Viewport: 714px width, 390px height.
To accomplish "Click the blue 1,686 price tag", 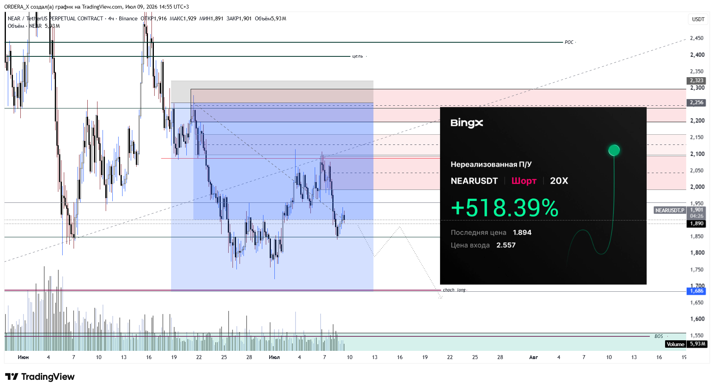I will pos(696,291).
